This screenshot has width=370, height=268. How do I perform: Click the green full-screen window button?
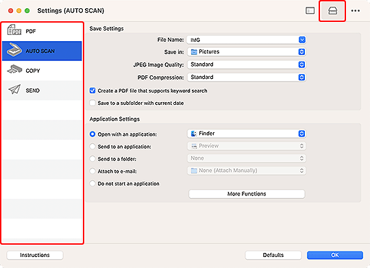[x=27, y=11]
